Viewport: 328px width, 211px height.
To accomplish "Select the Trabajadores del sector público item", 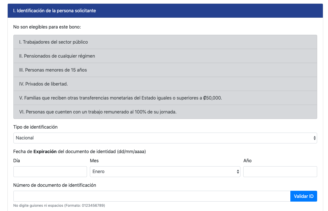I will click(x=53, y=42).
